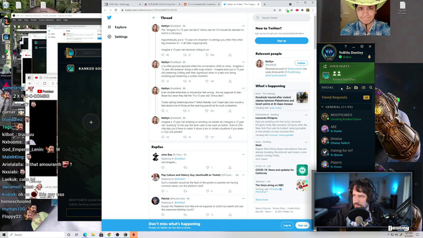Screen dimensions: 423x238
Task: Like Patrick's reply
Action: 208,215
